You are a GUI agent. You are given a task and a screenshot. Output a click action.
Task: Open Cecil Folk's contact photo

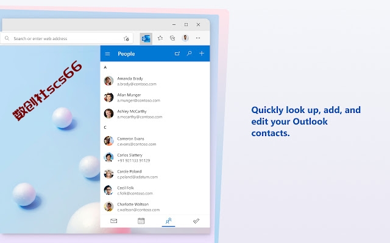point(108,190)
